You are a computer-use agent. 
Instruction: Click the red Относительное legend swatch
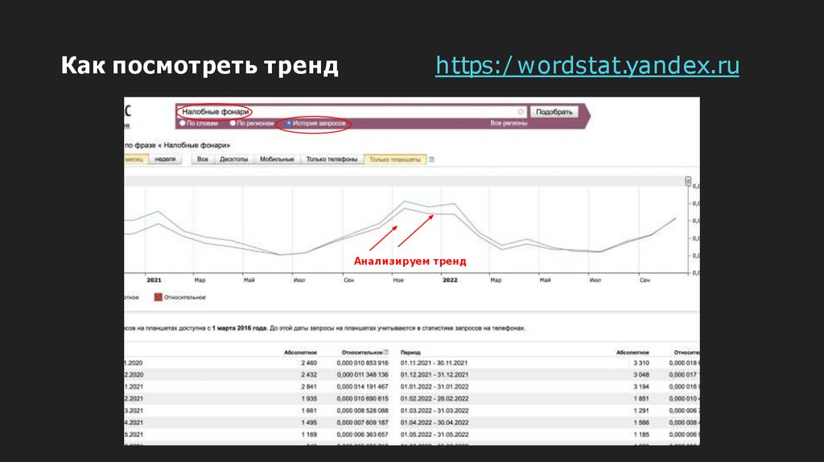159,298
